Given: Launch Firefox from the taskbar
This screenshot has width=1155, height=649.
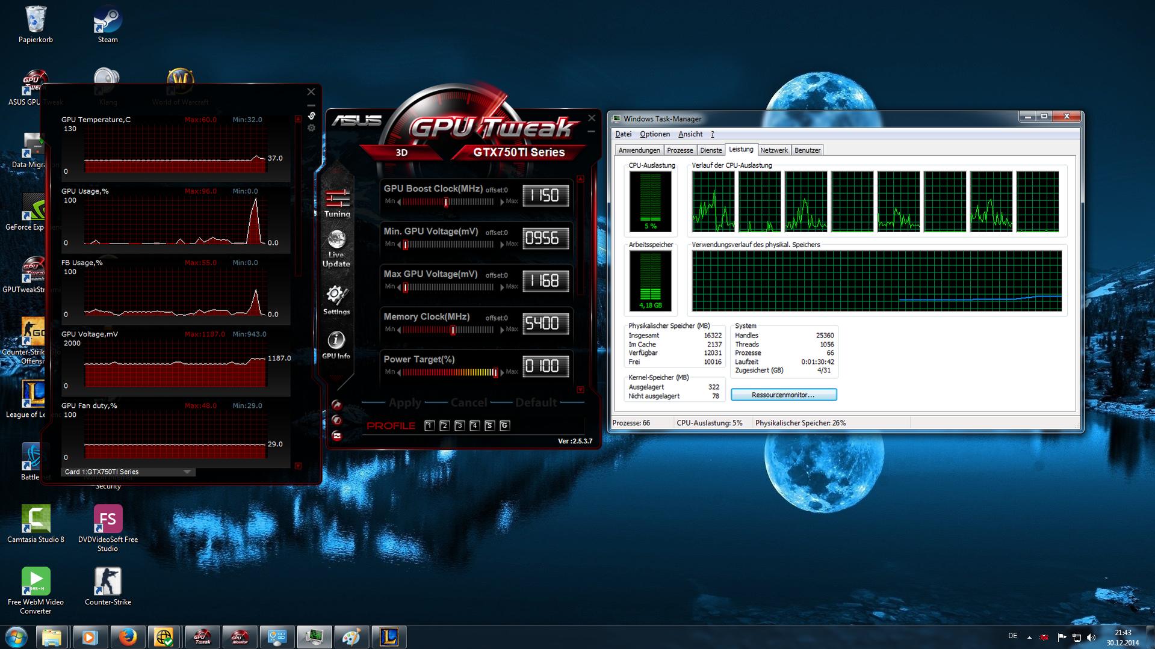Looking at the screenshot, I should (x=127, y=637).
